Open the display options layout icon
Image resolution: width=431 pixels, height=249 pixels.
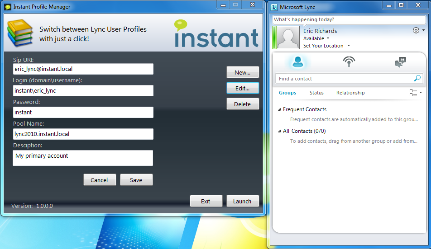pos(413,93)
